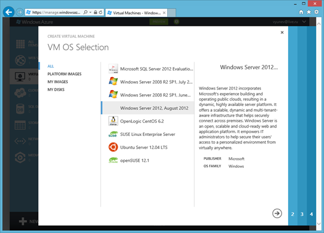
Task: Click the browser Home icon
Action: coord(301,12)
